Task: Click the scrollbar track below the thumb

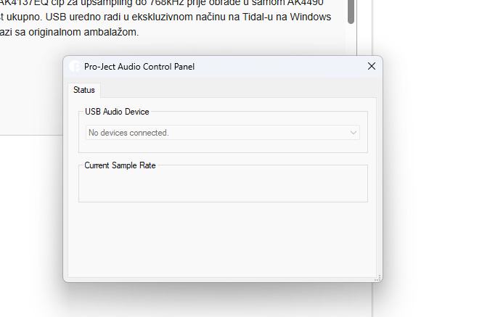Action: pos(351,40)
